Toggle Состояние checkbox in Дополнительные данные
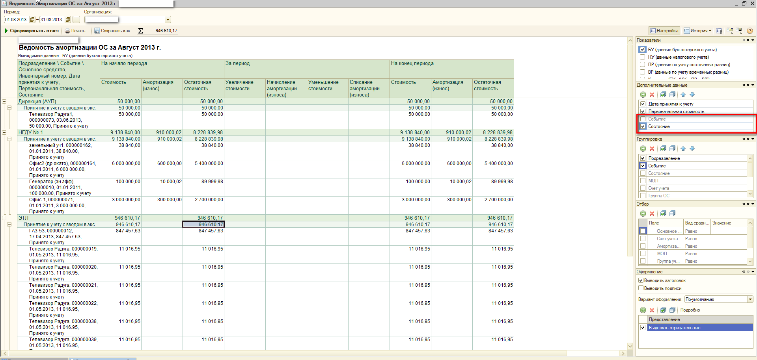This screenshot has height=360, width=757. coord(643,126)
